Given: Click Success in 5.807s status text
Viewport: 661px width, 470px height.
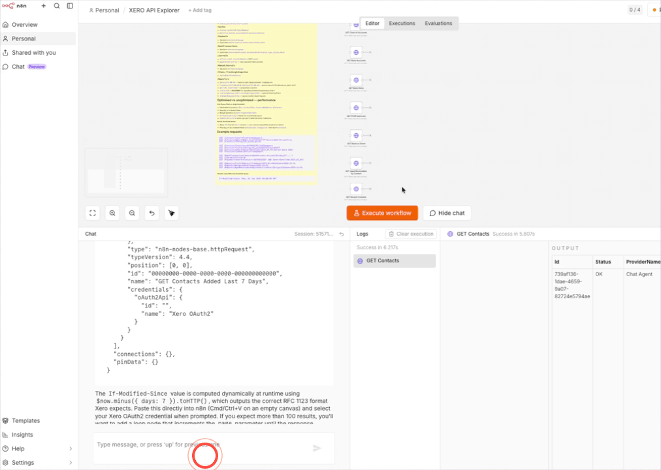Looking at the screenshot, I should click(513, 234).
